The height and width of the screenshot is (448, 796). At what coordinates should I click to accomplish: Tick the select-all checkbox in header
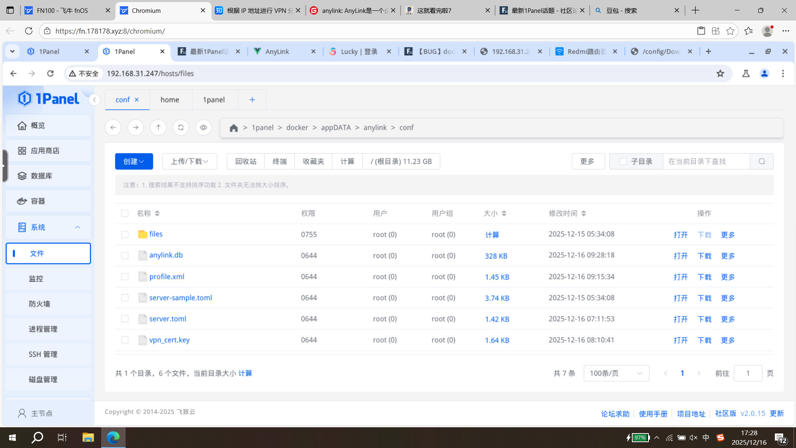click(x=125, y=213)
